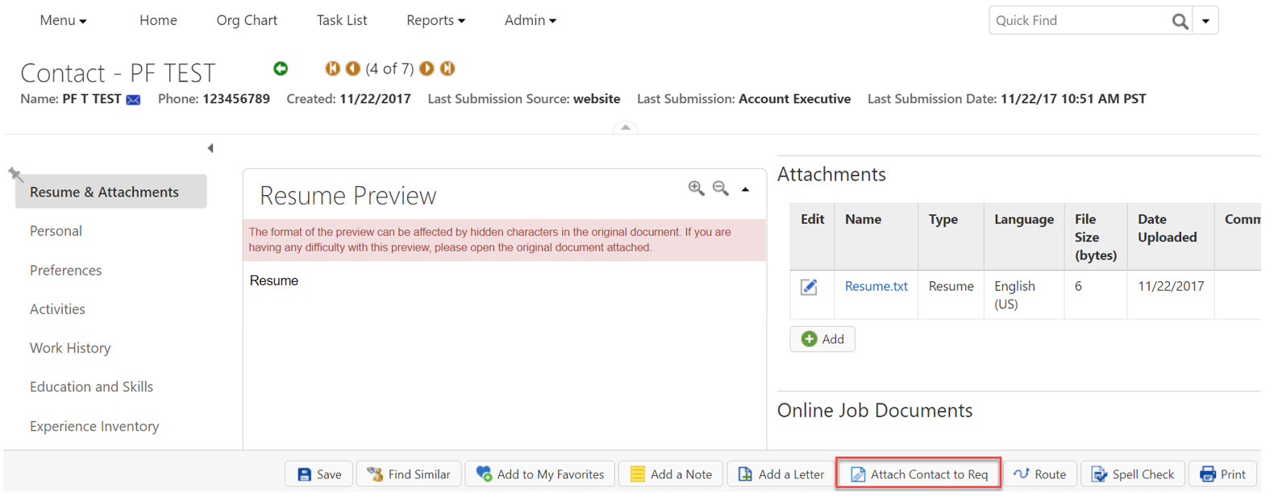Click the Add attachment button
The image size is (1282, 501).
coord(822,339)
